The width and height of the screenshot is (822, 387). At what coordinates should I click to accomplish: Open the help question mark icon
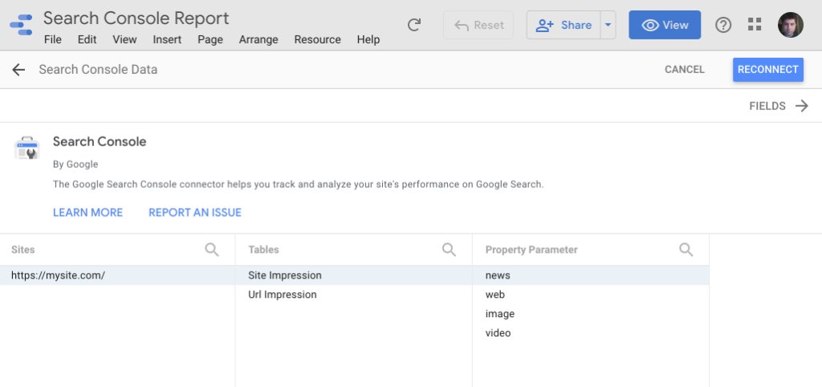[x=723, y=25]
